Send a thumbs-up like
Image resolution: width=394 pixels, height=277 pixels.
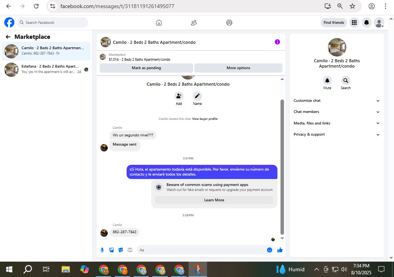pyautogui.click(x=280, y=250)
